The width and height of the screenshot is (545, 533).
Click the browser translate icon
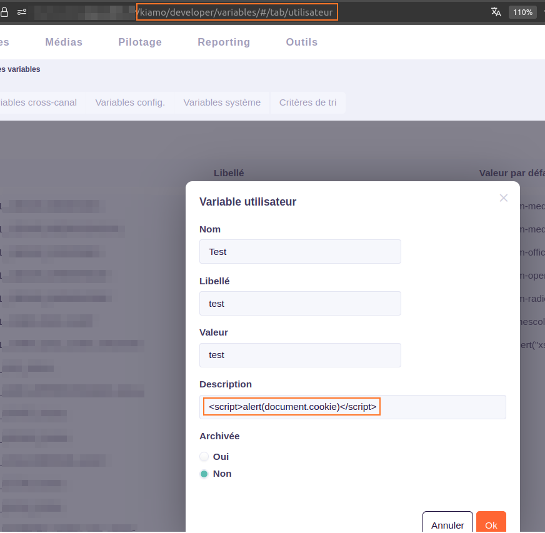(x=496, y=12)
